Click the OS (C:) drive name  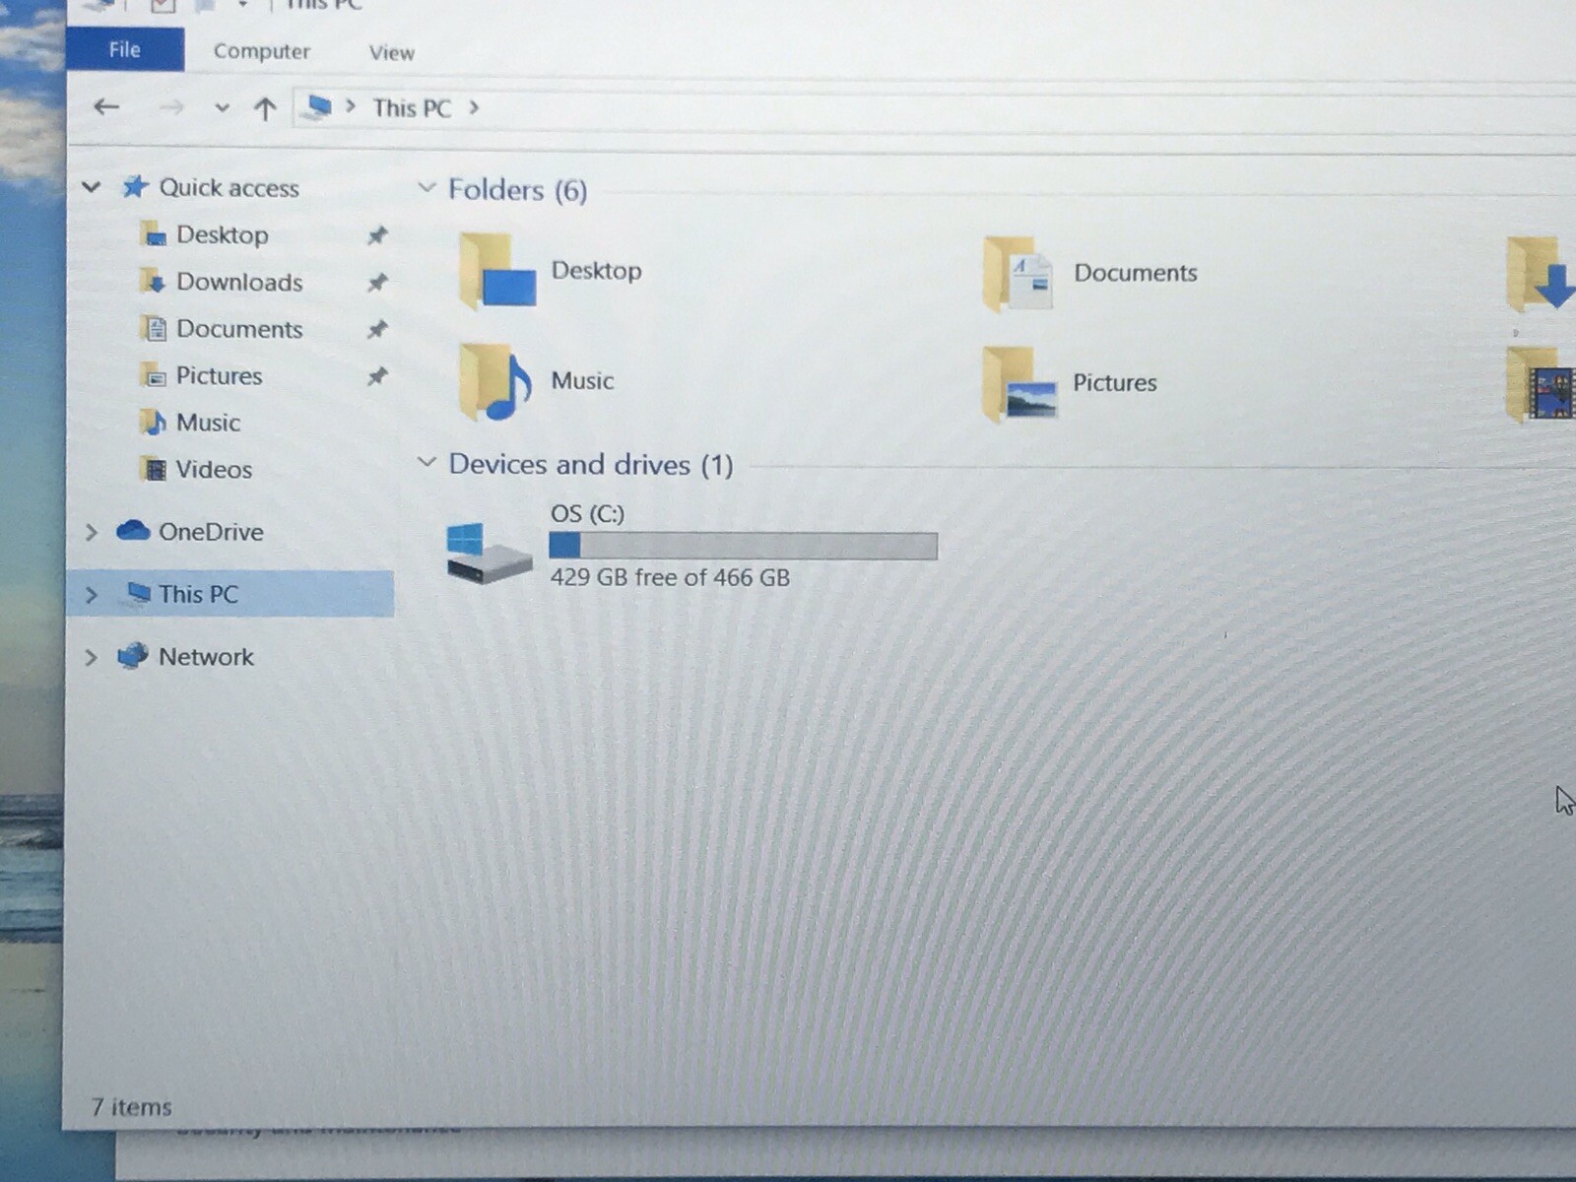587,513
